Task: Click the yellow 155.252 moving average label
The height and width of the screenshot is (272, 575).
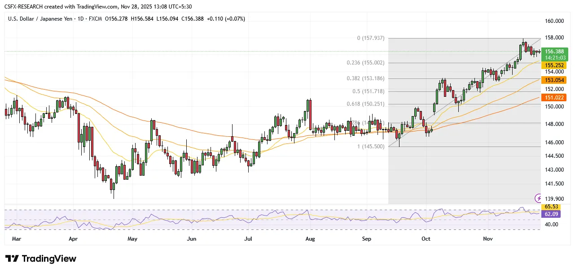Action: tap(555, 65)
